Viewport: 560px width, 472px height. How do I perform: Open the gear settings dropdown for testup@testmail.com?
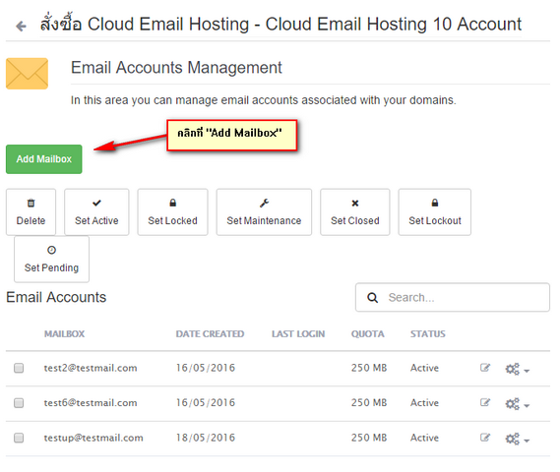[x=517, y=440]
